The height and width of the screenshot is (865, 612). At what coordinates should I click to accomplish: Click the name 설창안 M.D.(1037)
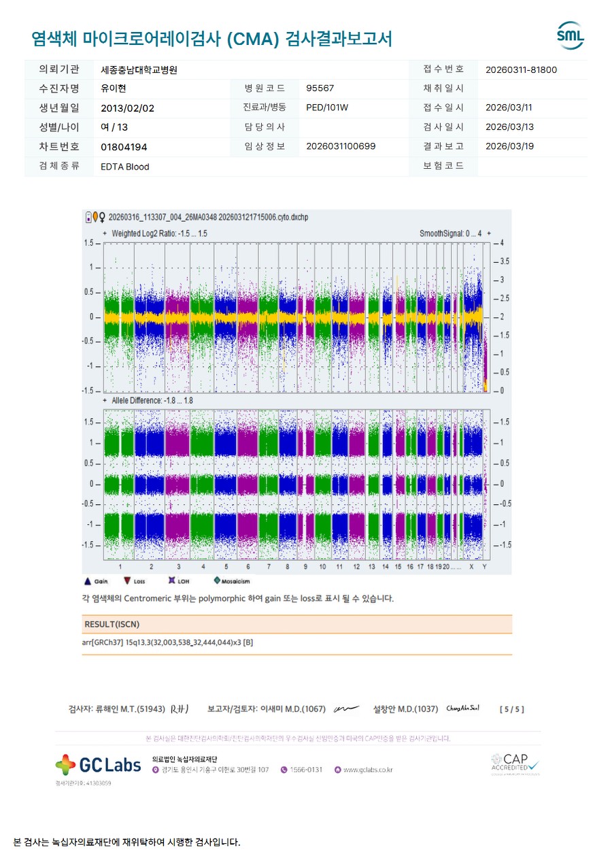point(406,709)
